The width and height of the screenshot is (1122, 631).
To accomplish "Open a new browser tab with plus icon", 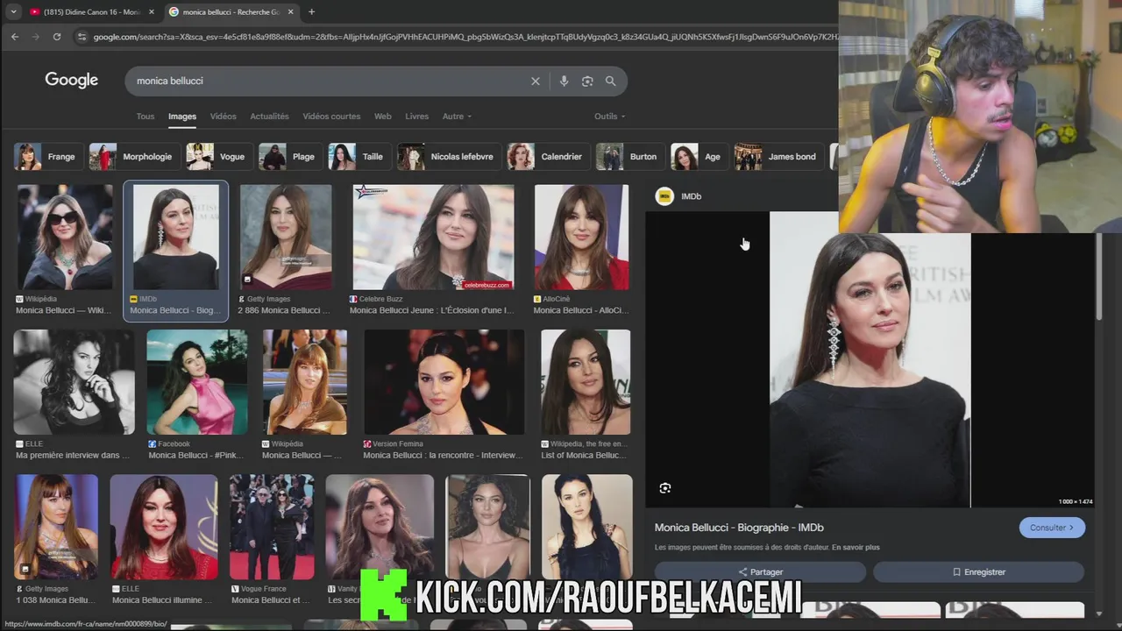I will (x=311, y=11).
